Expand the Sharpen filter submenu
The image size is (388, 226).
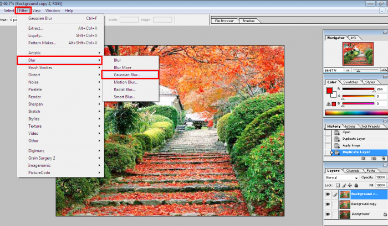pyautogui.click(x=60, y=104)
